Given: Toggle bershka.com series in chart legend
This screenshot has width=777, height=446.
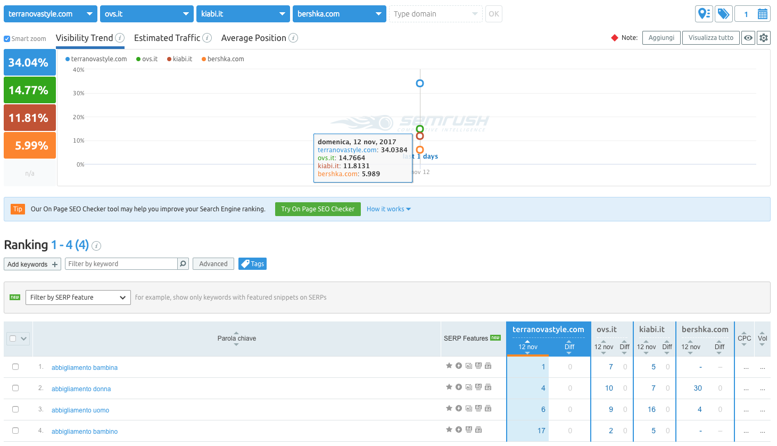Looking at the screenshot, I should 222,59.
